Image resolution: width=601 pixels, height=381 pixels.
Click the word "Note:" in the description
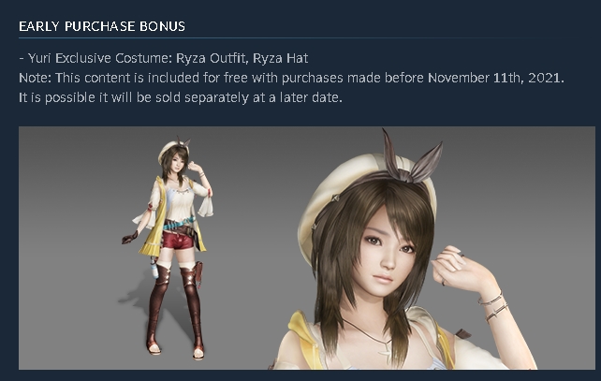[35, 78]
